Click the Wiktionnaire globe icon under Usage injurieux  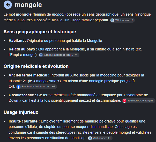point(90,138)
